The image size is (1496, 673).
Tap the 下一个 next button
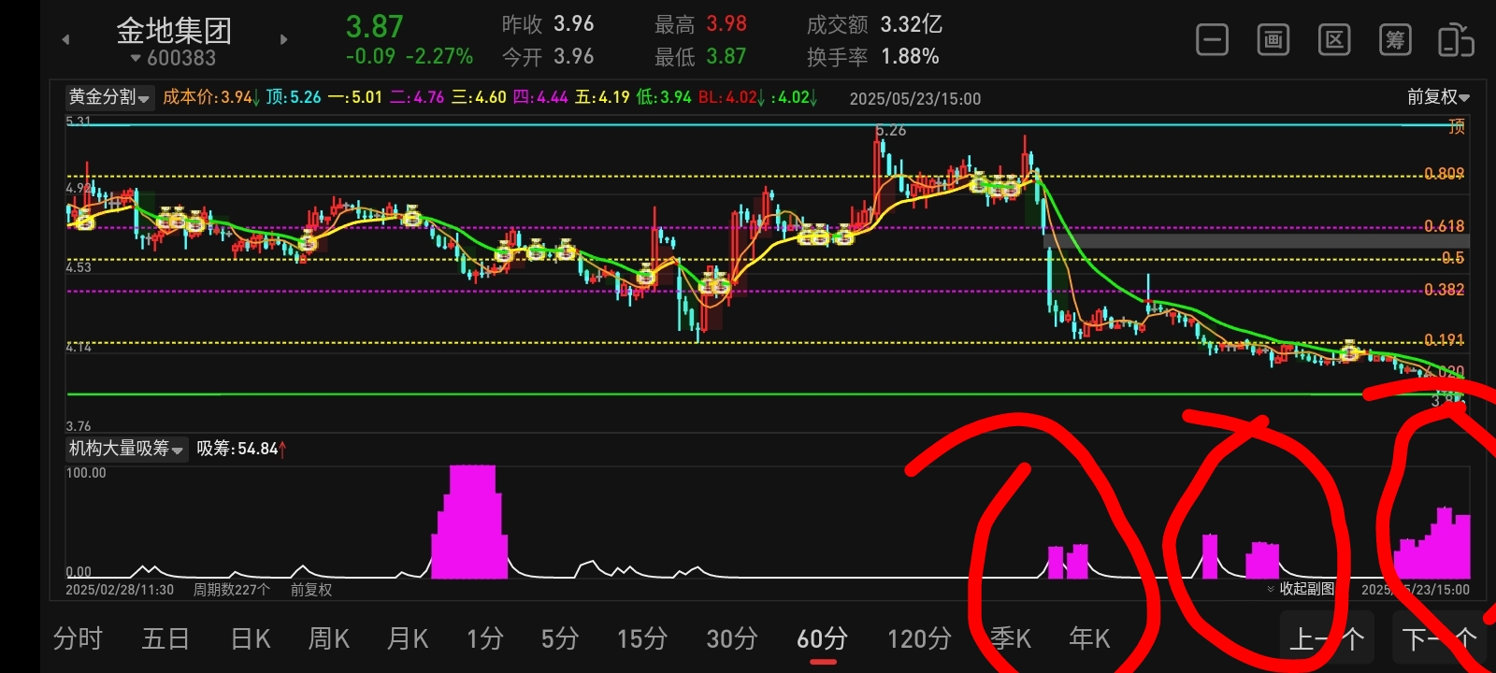click(1438, 639)
